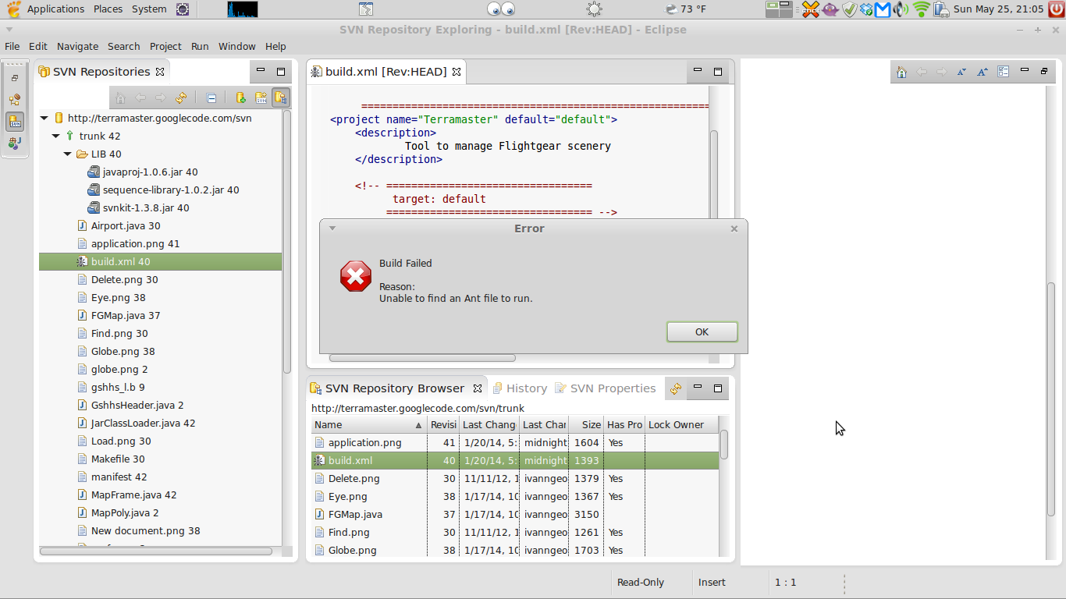Collapse the LIB 40 folder node
The height and width of the screenshot is (599, 1066).
pyautogui.click(x=68, y=154)
